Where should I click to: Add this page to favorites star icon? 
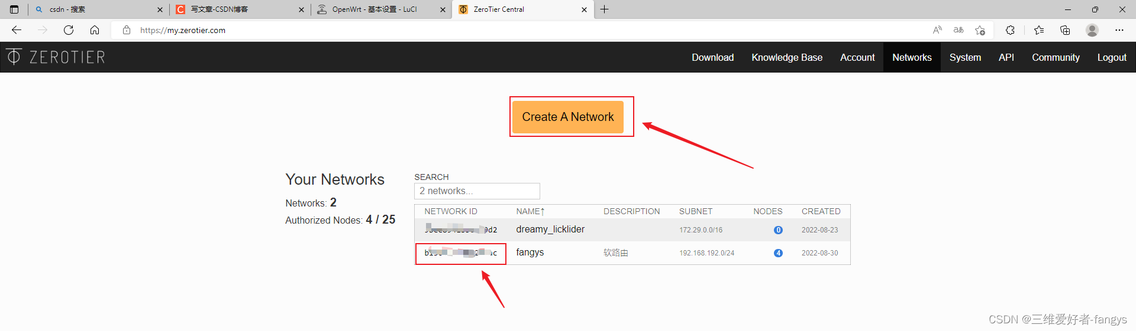click(980, 30)
